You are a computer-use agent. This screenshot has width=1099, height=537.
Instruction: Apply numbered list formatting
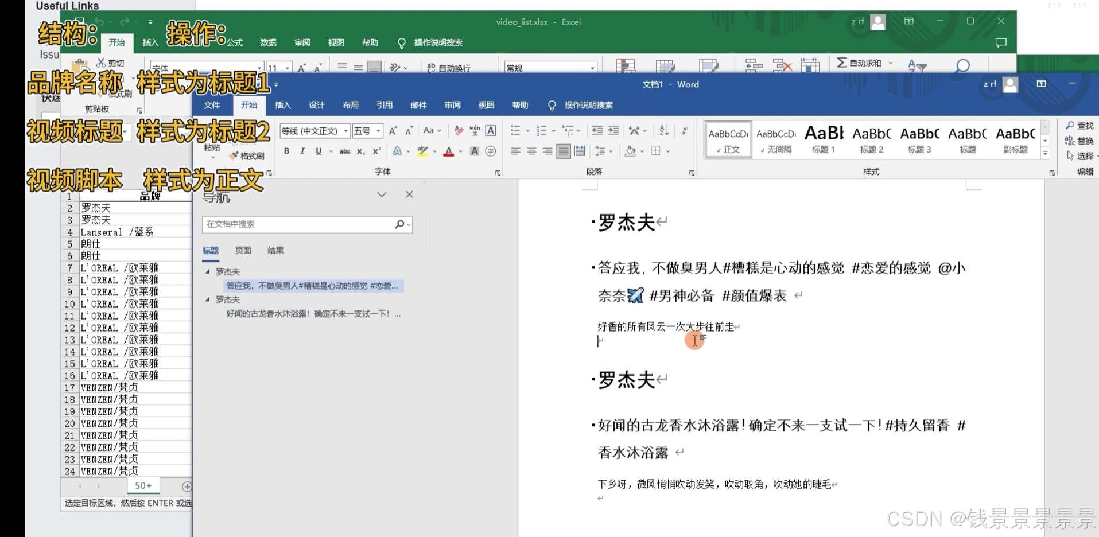point(541,131)
